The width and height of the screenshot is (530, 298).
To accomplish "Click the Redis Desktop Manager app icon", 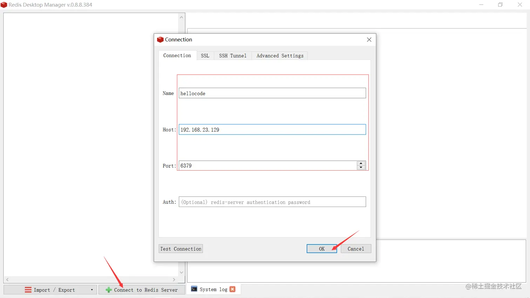I will (4, 5).
